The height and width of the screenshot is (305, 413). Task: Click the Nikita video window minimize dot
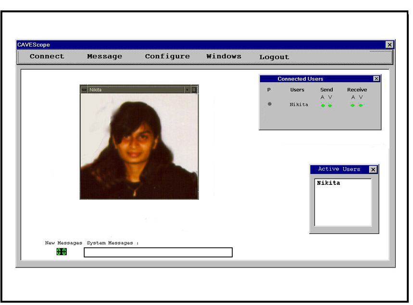click(187, 90)
